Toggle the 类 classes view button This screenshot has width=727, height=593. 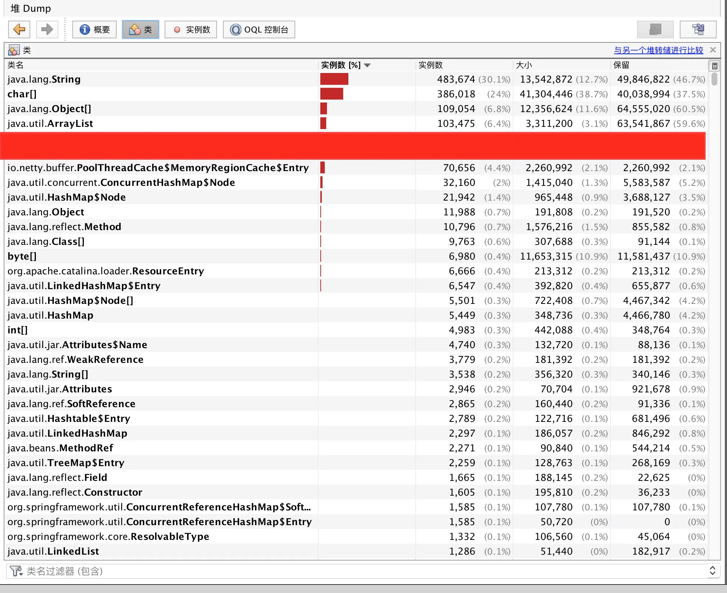click(140, 30)
